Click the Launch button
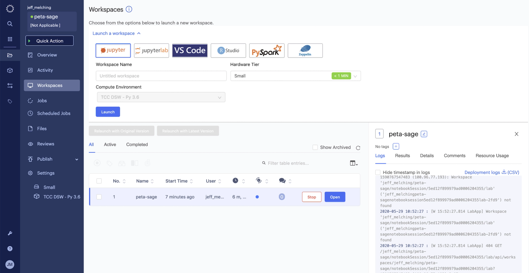The height and width of the screenshot is (273, 529). click(x=108, y=112)
